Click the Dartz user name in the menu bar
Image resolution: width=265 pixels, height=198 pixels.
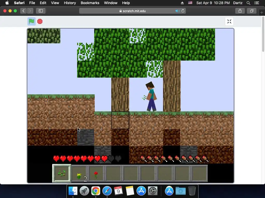pos(238,3)
